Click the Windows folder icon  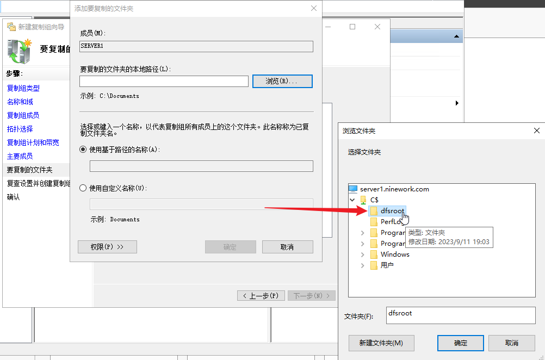tap(374, 255)
